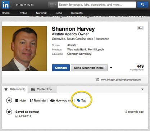Add a Reminder with the alarm clock
This screenshot has height=131, width=150.
tap(38, 100)
